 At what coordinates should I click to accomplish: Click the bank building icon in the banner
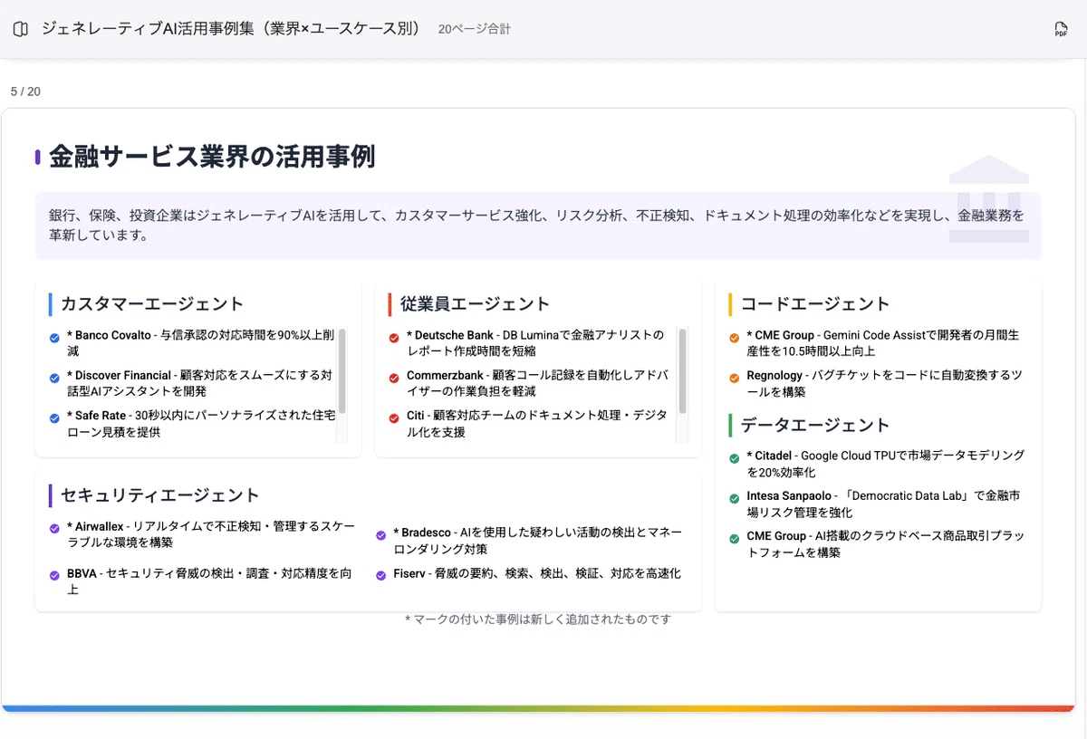point(988,199)
